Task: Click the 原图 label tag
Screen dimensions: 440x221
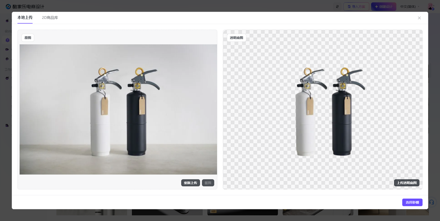Action: (28, 38)
